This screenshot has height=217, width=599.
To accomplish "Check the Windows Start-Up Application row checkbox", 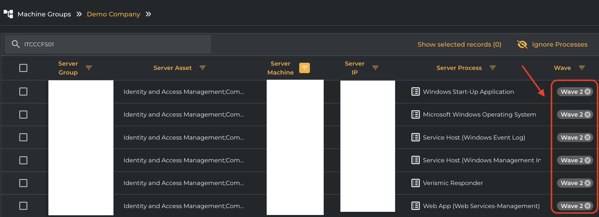I will (x=23, y=92).
